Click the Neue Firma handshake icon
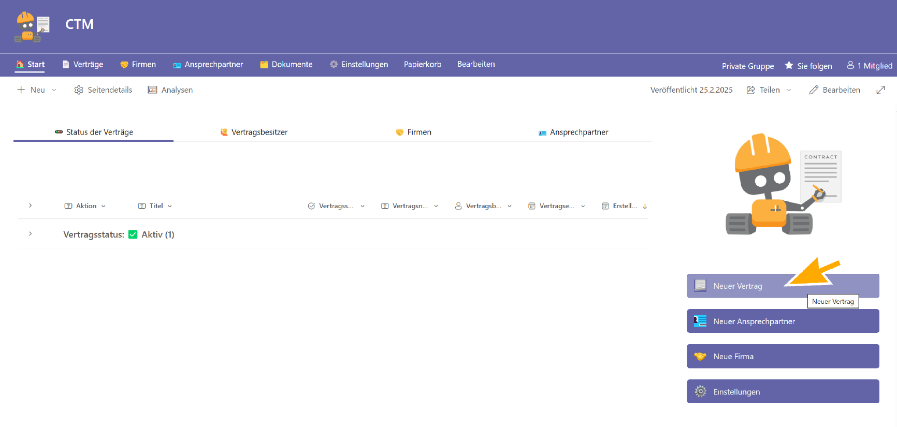Viewport: 897px width, 427px height. pos(700,357)
